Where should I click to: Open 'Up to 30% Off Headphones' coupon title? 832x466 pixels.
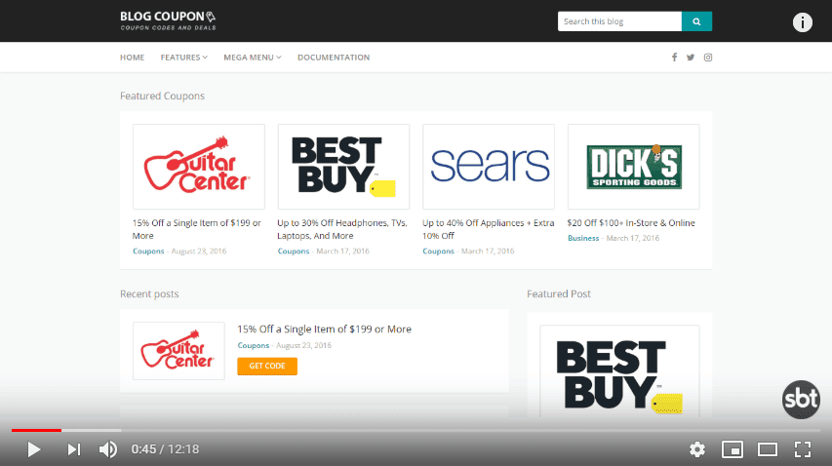point(342,229)
